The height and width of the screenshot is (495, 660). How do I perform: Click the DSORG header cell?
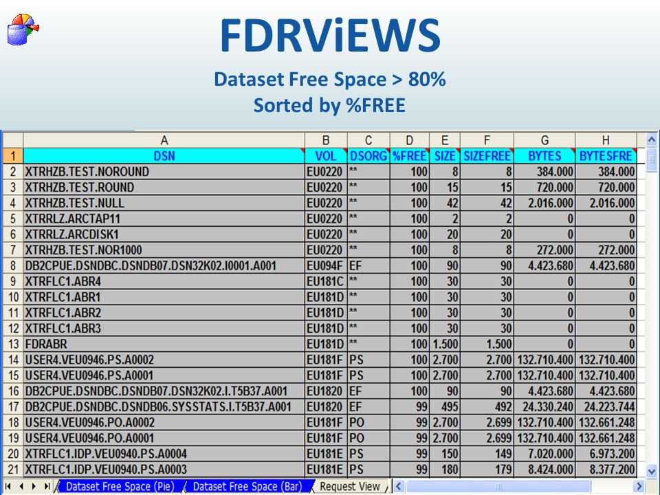click(x=368, y=156)
